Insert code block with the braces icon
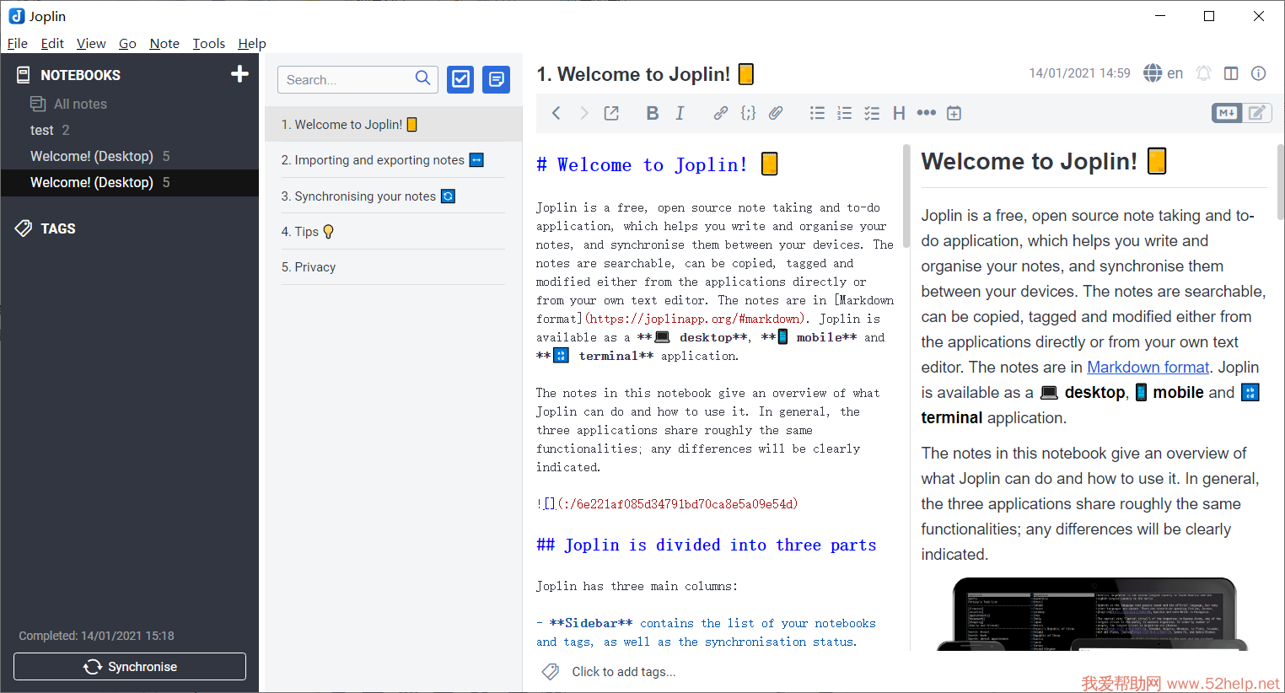The width and height of the screenshot is (1285, 693). pyautogui.click(x=748, y=113)
